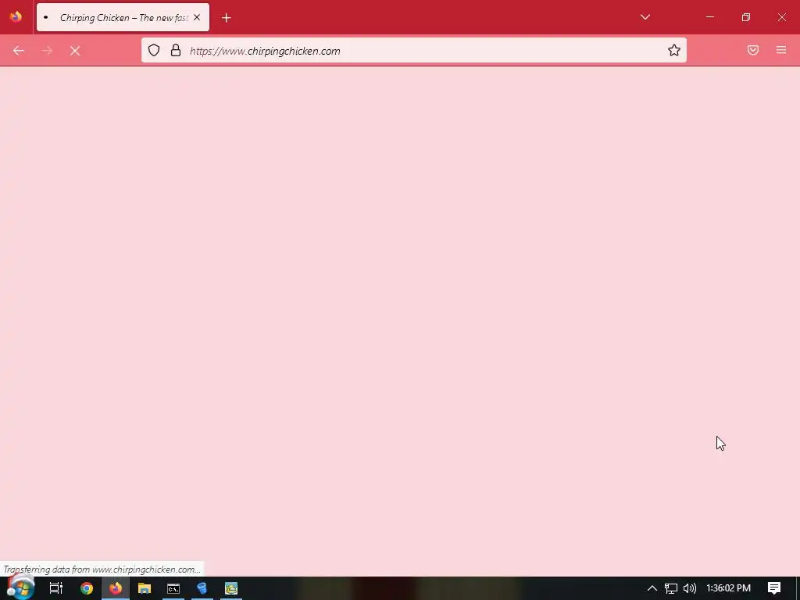Restore down the Firefox window
Image resolution: width=800 pixels, height=600 pixels.
(x=746, y=17)
